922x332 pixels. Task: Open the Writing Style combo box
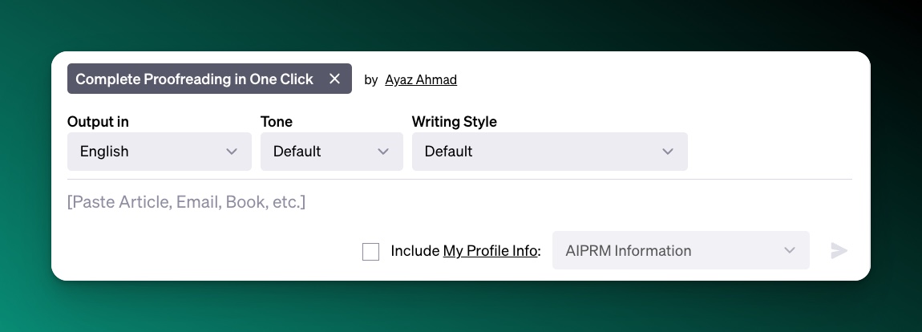pos(548,152)
